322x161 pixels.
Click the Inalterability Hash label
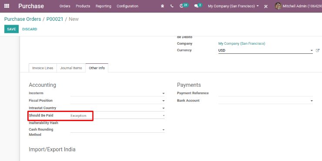pos(43,123)
